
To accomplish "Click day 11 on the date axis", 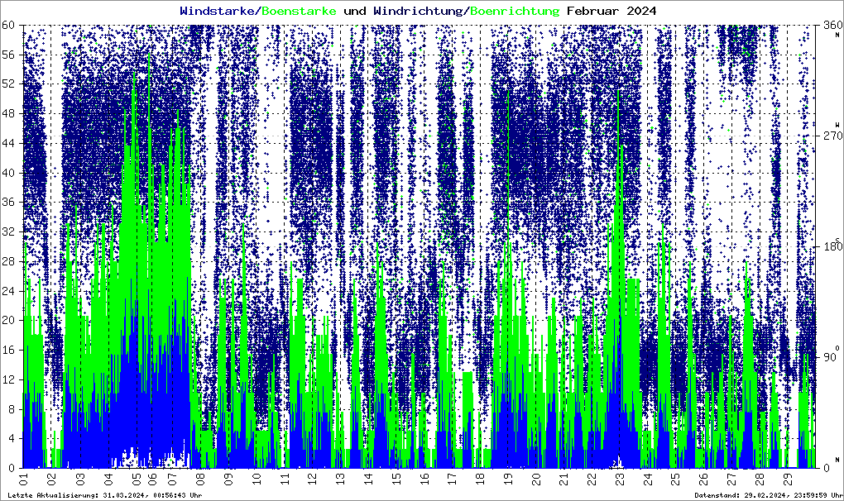I will [285, 479].
